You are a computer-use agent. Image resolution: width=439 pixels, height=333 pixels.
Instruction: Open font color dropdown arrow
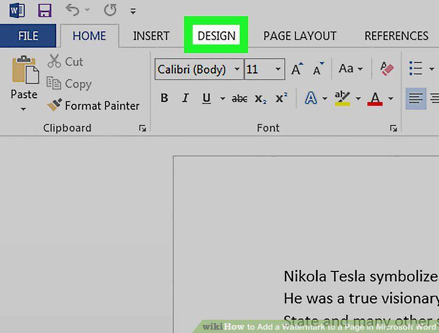point(391,98)
